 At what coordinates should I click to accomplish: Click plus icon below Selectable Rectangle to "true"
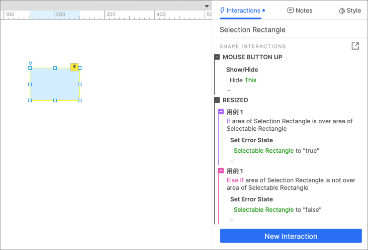[232, 161]
